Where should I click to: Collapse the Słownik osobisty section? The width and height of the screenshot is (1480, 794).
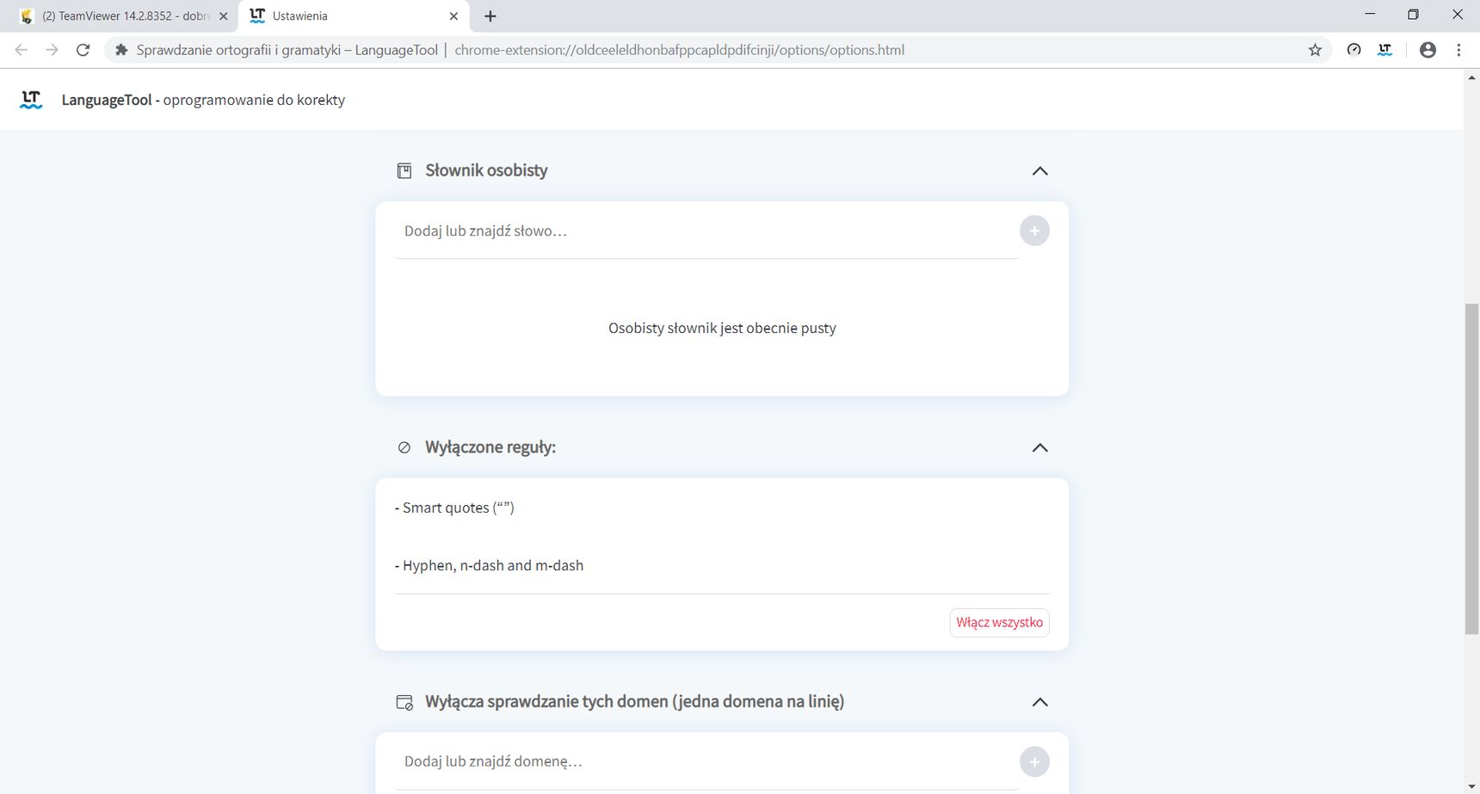coord(1039,170)
